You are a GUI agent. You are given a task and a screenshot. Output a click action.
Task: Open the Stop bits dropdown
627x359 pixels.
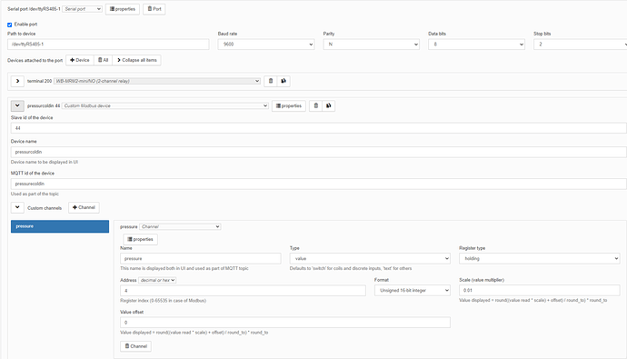point(581,45)
